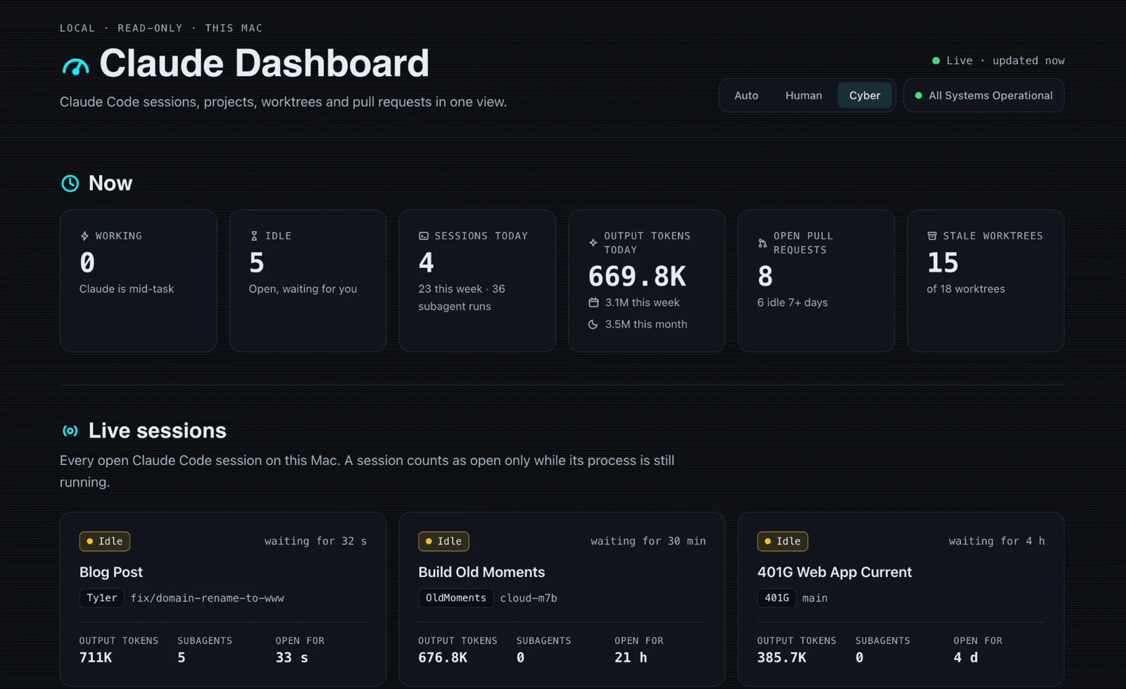The image size is (1126, 689).
Task: Click the pull request icon in Open Pull Requests
Action: point(762,243)
